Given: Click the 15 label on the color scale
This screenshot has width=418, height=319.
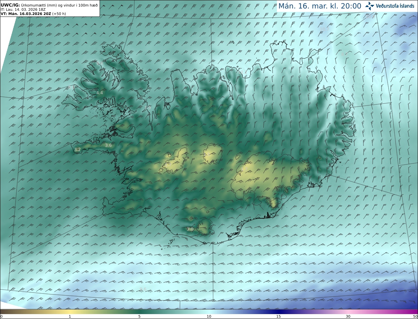Looking at the screenshot, I should 279,316.
